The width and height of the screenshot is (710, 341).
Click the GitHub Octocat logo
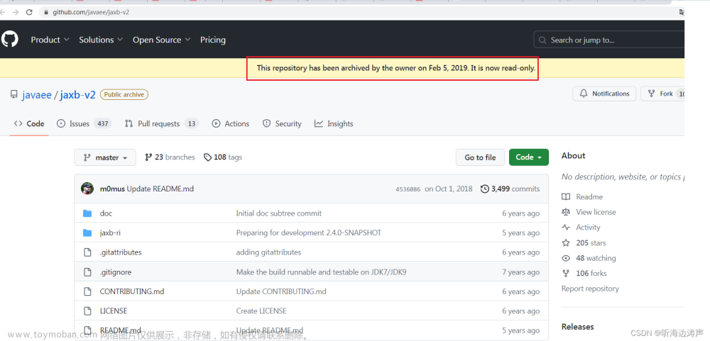[9, 40]
